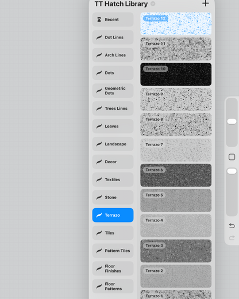Click the brush stroke icon beside Landscape
The image size is (239, 299).
coord(99,144)
